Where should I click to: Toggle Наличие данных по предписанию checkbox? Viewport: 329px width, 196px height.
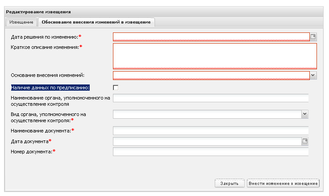pyautogui.click(x=116, y=88)
